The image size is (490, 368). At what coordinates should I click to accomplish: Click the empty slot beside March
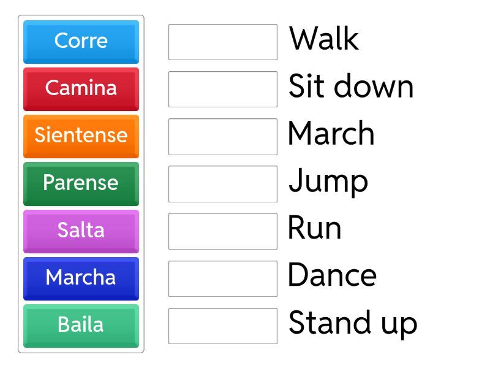(223, 136)
